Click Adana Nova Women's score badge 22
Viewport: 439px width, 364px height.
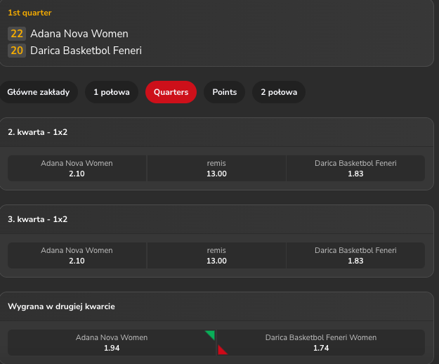pos(17,34)
